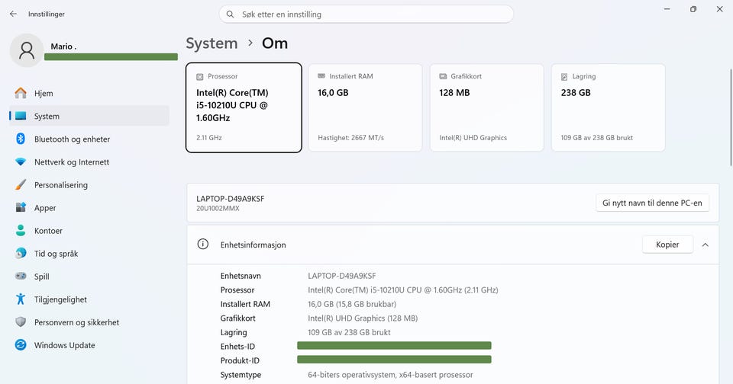Open Bluetooth og enheter settings

(x=89, y=139)
